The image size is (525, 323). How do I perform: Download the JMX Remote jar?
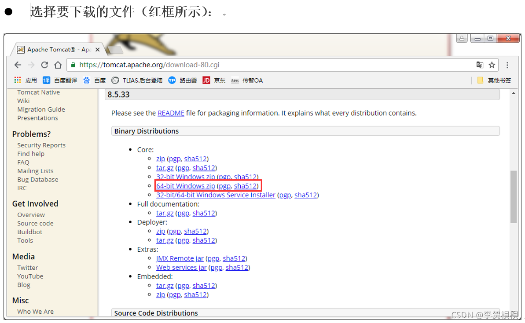(x=180, y=258)
